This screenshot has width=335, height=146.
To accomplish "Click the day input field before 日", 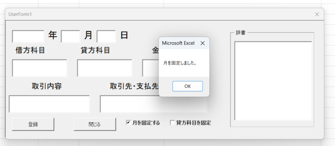I will coord(106,36).
